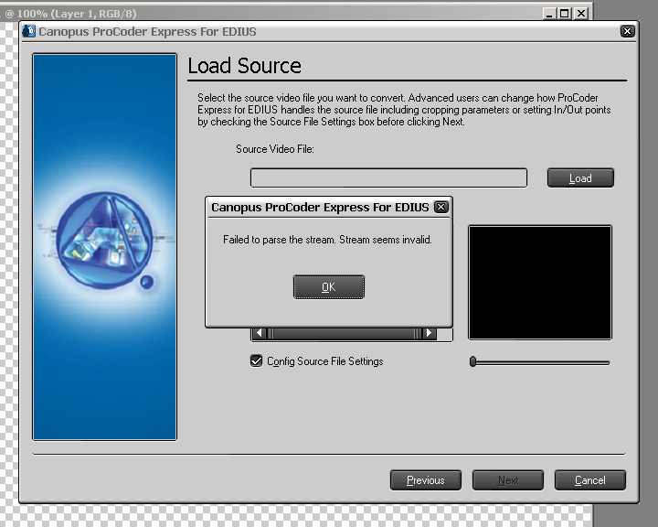This screenshot has width=658, height=527.
Task: Click the 'Load Source' heading
Action: (245, 66)
